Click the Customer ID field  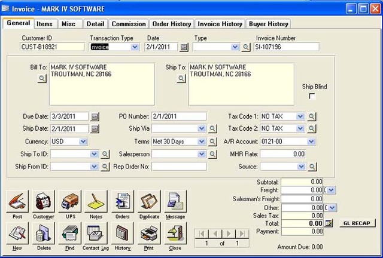pyautogui.click(x=52, y=47)
